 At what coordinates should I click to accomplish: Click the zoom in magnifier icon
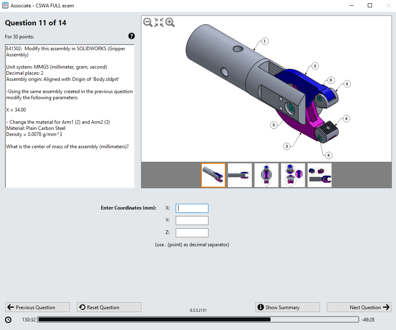[170, 22]
